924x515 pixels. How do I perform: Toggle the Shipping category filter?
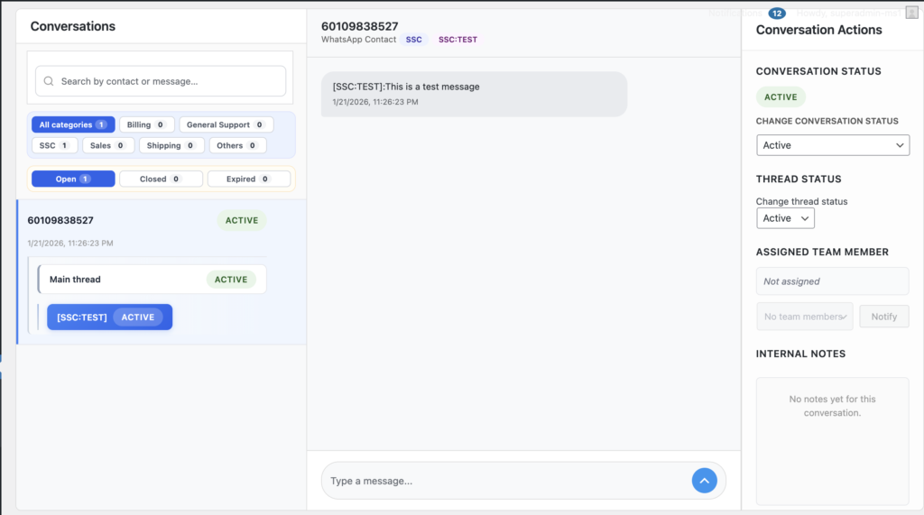click(x=171, y=145)
